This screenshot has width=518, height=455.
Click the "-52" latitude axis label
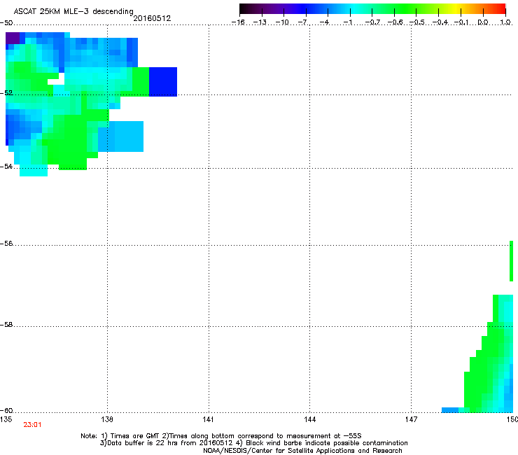tap(6, 93)
